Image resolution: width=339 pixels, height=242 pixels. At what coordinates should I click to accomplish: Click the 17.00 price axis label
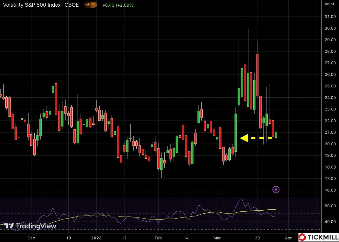coord(330,179)
